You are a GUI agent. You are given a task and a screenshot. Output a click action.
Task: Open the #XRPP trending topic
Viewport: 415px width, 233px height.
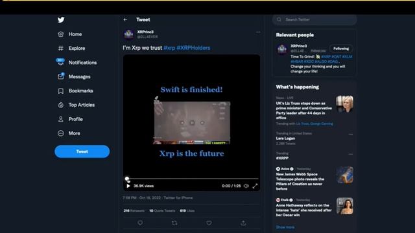pyautogui.click(x=282, y=158)
